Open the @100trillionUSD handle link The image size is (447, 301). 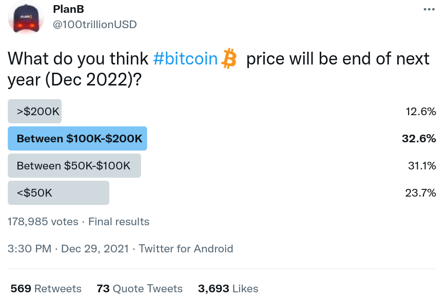point(94,25)
